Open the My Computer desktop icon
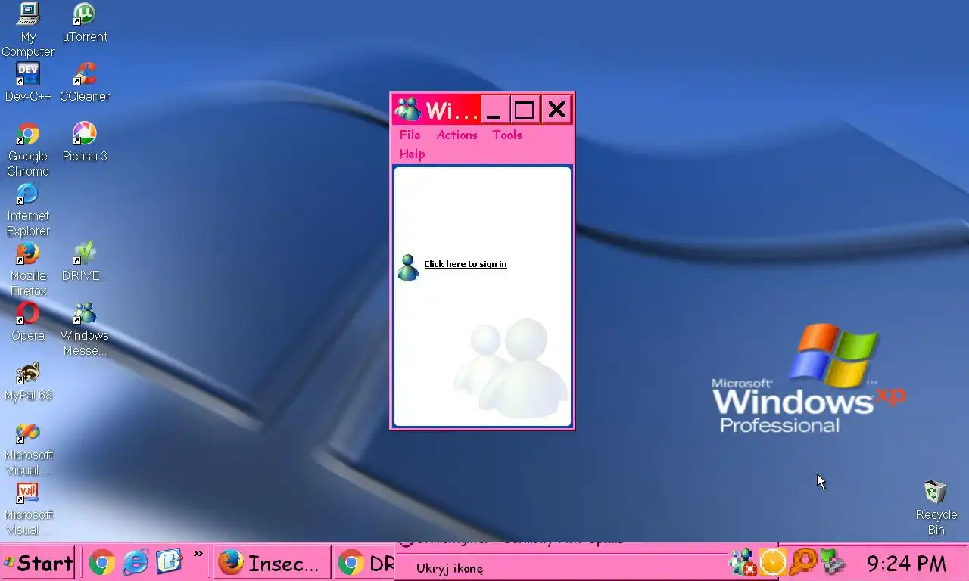Viewport: 969px width, 581px height. click(x=28, y=29)
